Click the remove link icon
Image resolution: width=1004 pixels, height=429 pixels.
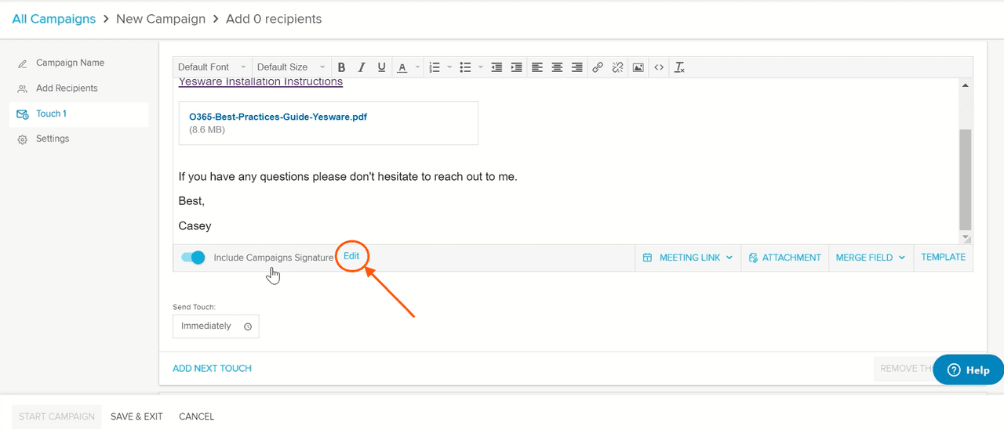pyautogui.click(x=617, y=67)
